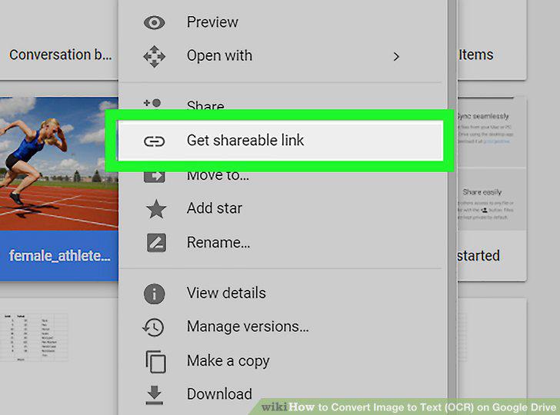560x415 pixels.
Task: Click the Make a copy icon
Action: (155, 361)
